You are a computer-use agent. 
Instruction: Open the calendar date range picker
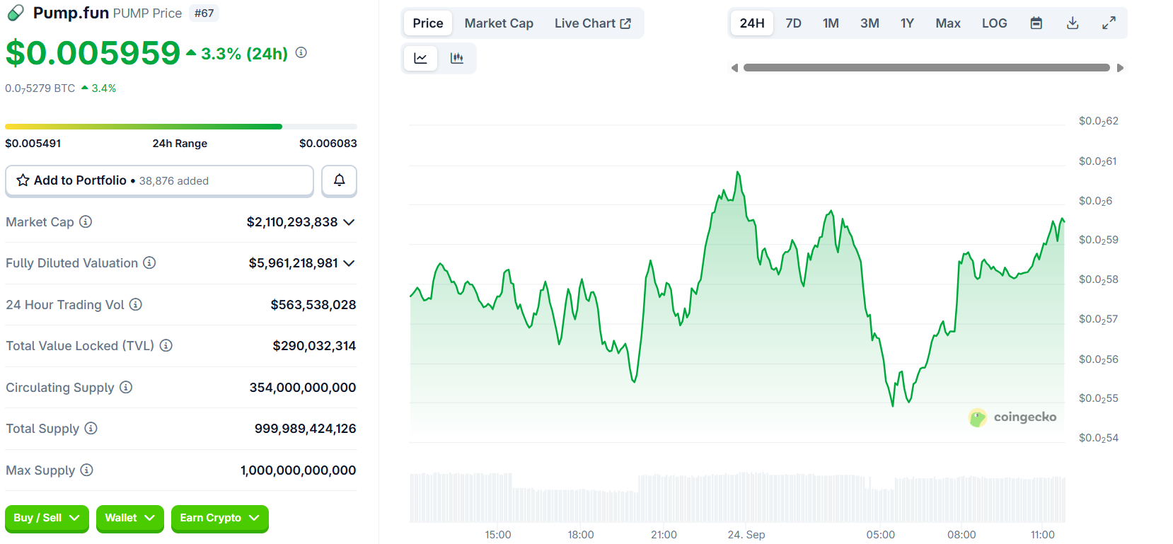point(1036,23)
